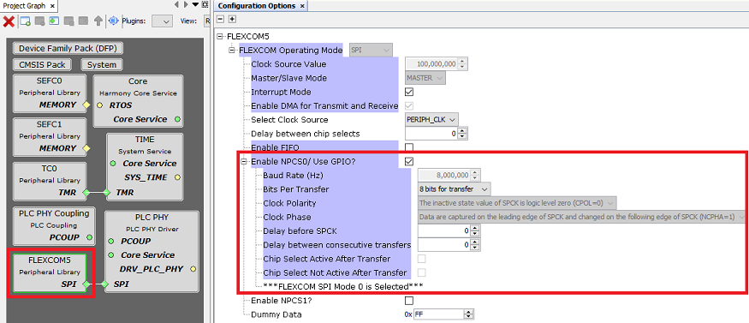Viewport: 749px width, 323px height.
Task: Open the Master/Slave Mode MASTER dropdown
Action: [425, 78]
